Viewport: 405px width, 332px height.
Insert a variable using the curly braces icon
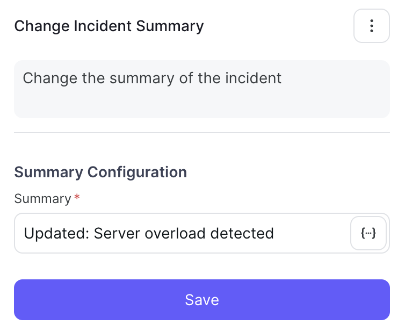pyautogui.click(x=368, y=233)
